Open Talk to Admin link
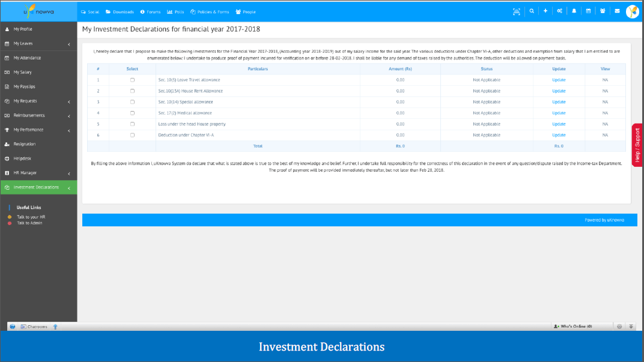This screenshot has height=362, width=644. (29, 223)
